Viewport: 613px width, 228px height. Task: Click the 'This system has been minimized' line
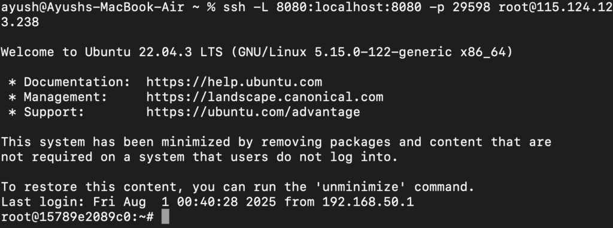click(276, 142)
